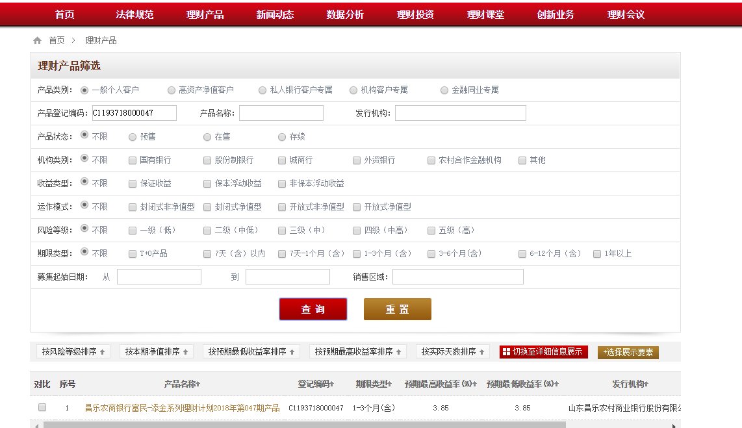Screen dimensions: 742x428
Task: Click the red 查询 query button
Action: (313, 309)
